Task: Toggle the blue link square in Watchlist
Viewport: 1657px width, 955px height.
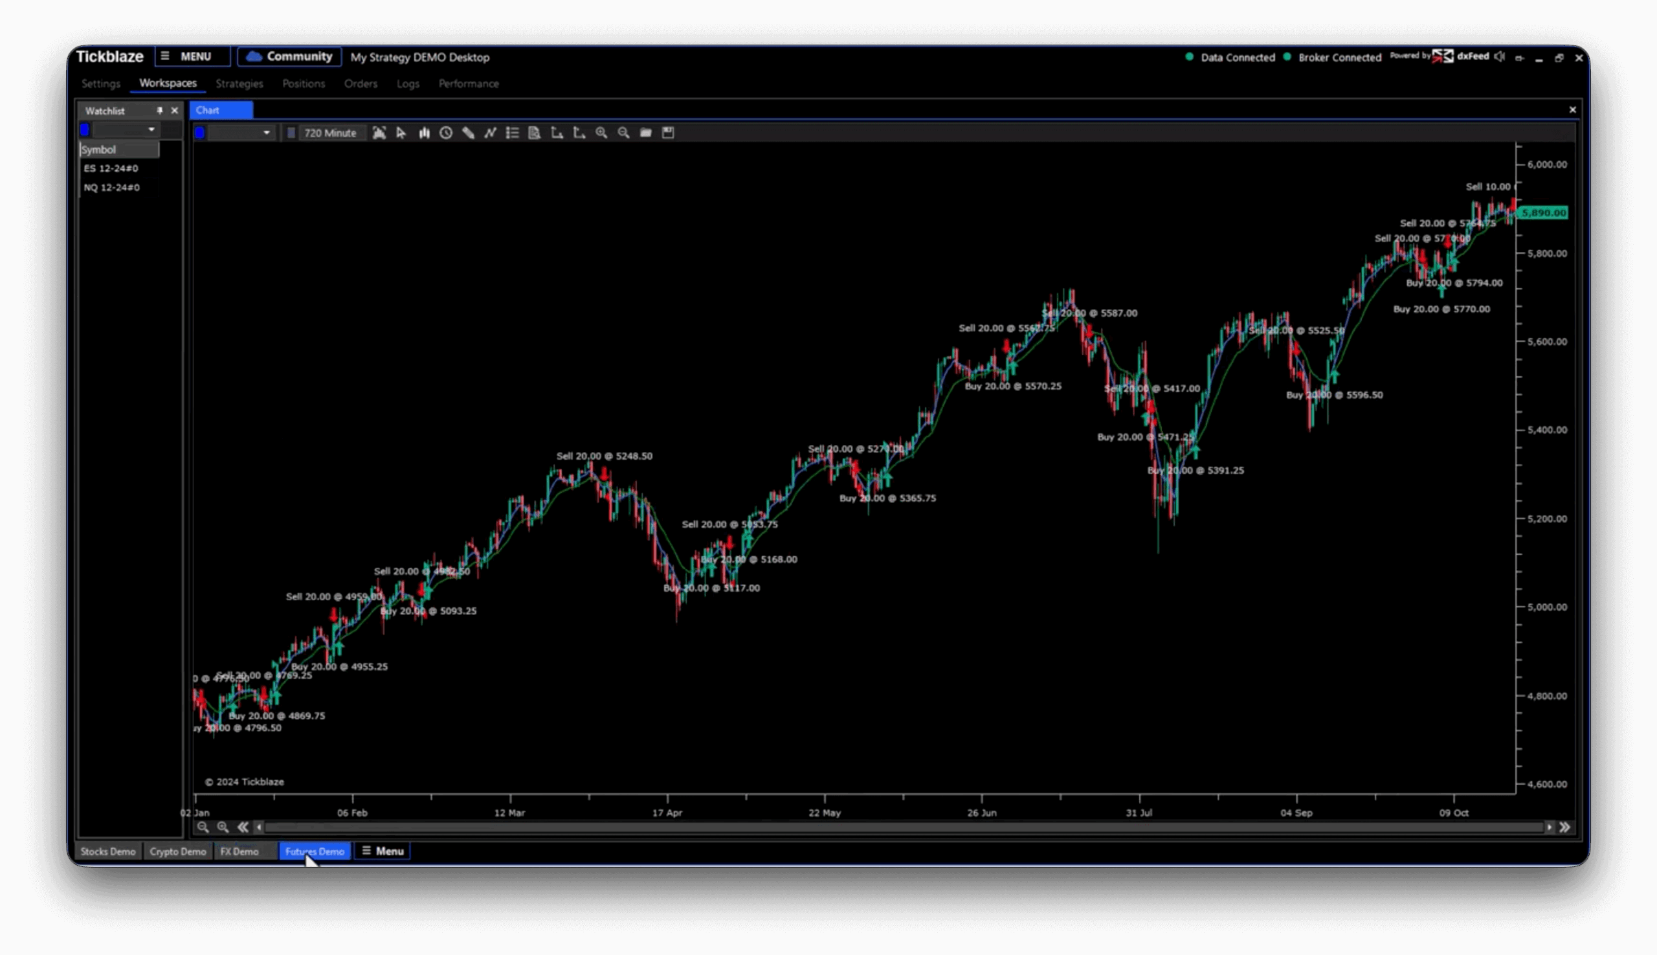Action: (x=85, y=130)
